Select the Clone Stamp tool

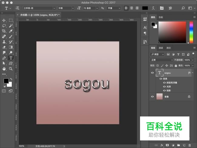4,42
